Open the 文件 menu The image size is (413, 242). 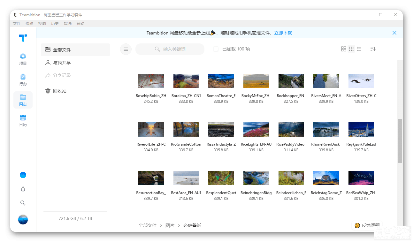(17, 24)
